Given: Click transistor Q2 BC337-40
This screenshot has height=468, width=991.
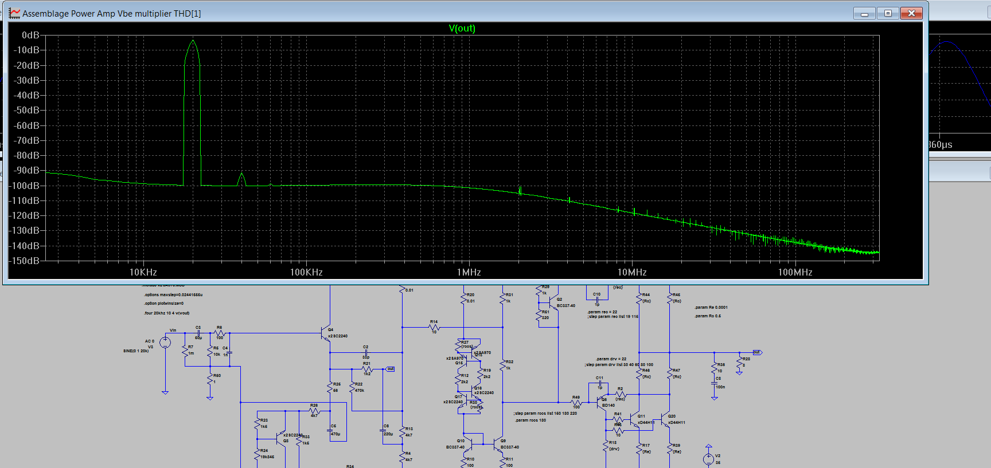Looking at the screenshot, I should (554, 302).
